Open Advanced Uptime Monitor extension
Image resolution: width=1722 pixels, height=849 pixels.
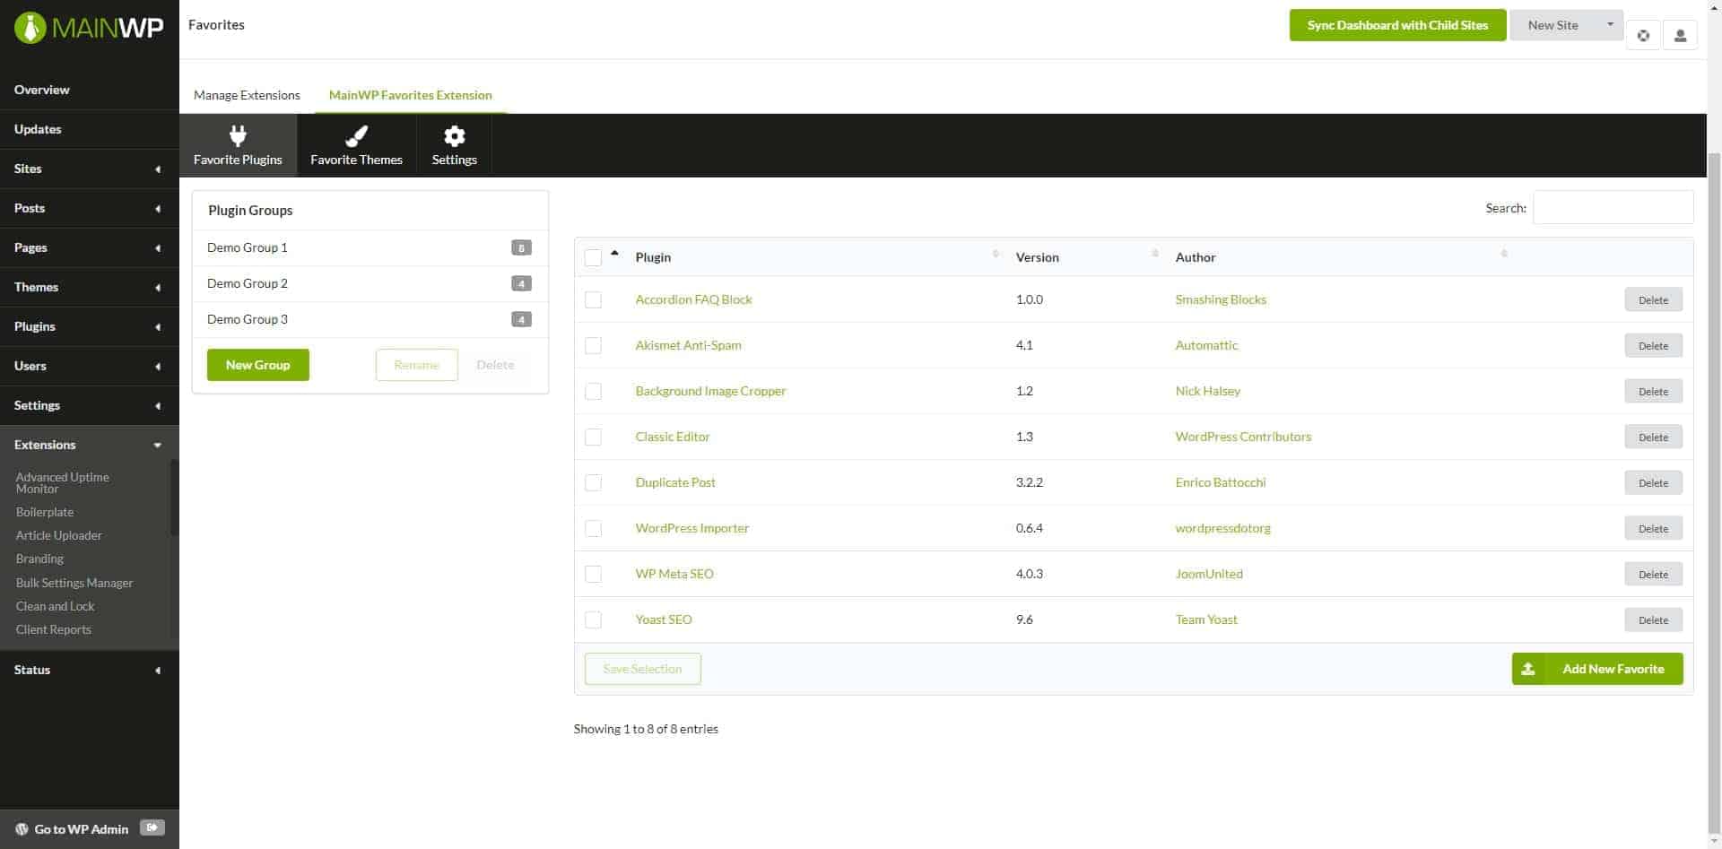tap(62, 482)
